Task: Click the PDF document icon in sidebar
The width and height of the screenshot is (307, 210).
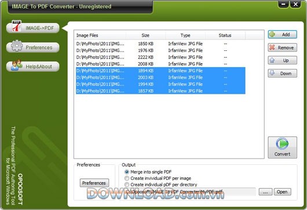Action: pos(17,26)
